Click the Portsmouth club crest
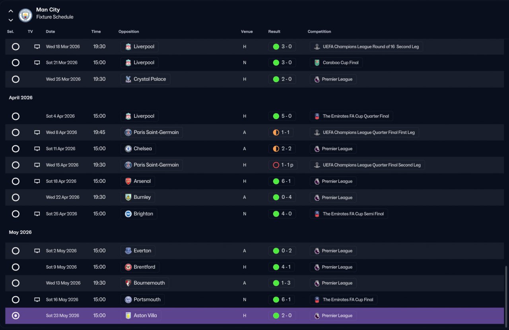509x330 pixels. click(128, 300)
